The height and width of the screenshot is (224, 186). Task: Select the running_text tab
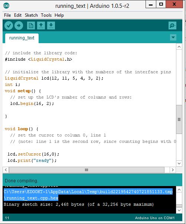coord(22,38)
